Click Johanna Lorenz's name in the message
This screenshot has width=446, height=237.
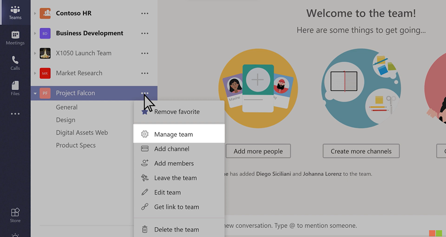coord(322,174)
